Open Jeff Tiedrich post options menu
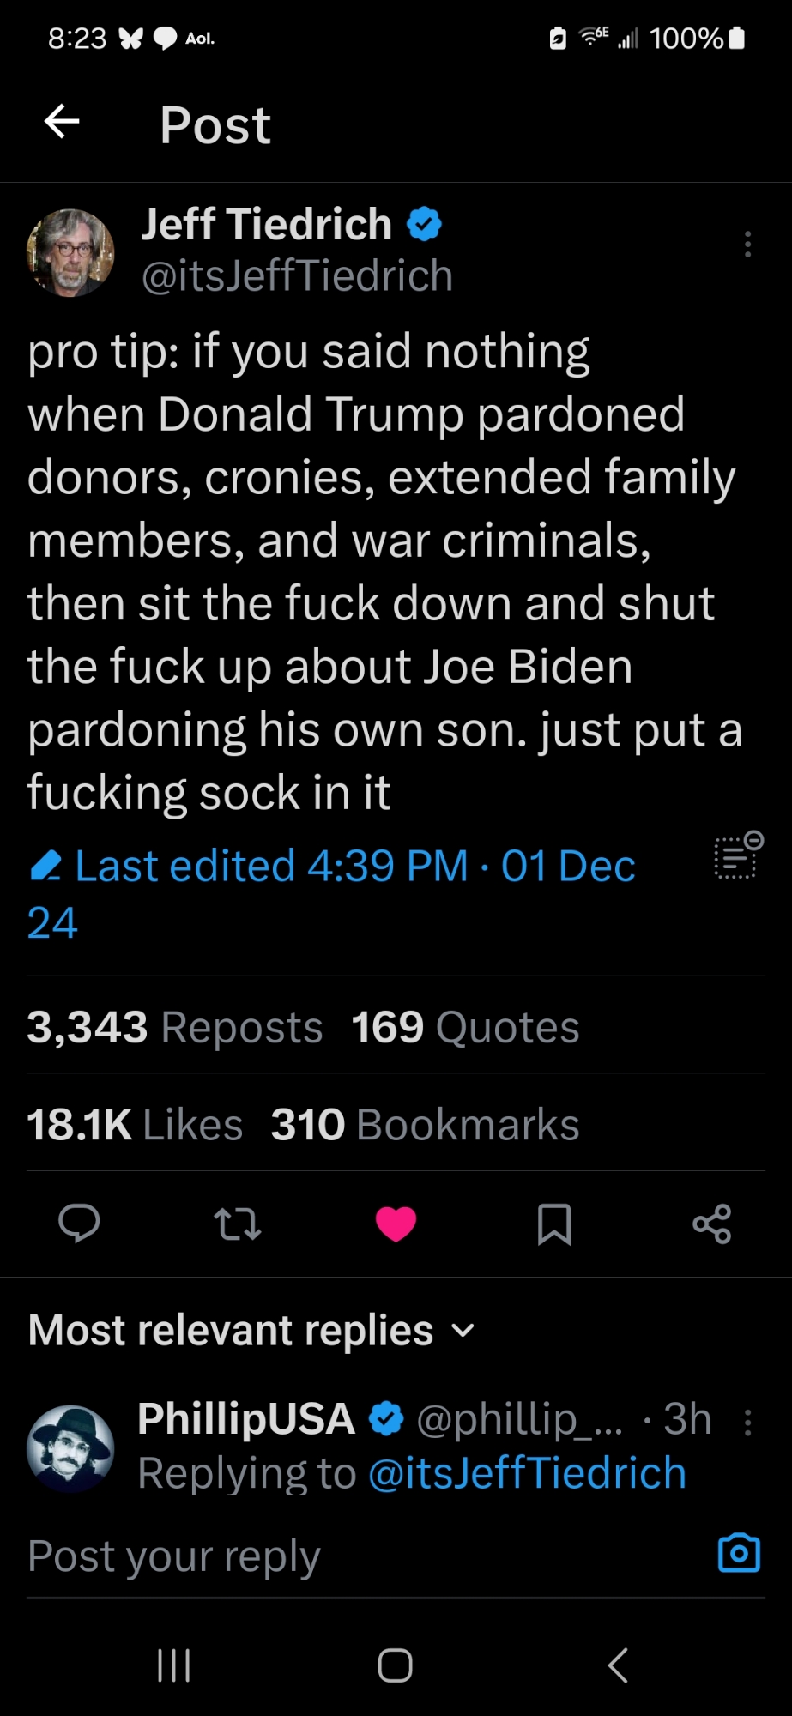792x1716 pixels. [x=748, y=245]
